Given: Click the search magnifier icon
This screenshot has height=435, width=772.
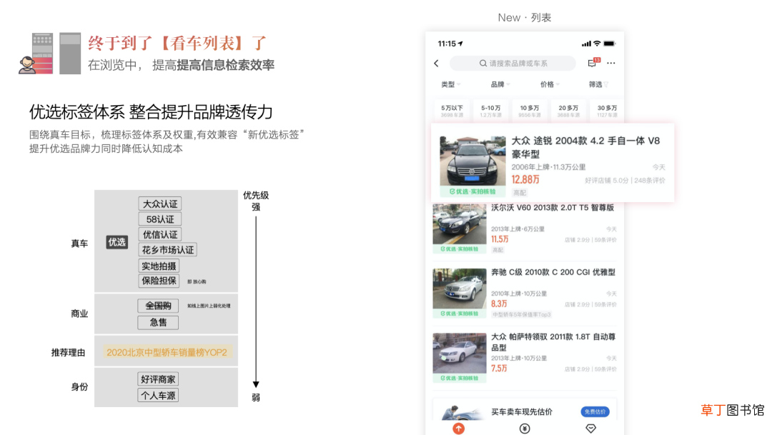Looking at the screenshot, I should (x=483, y=64).
